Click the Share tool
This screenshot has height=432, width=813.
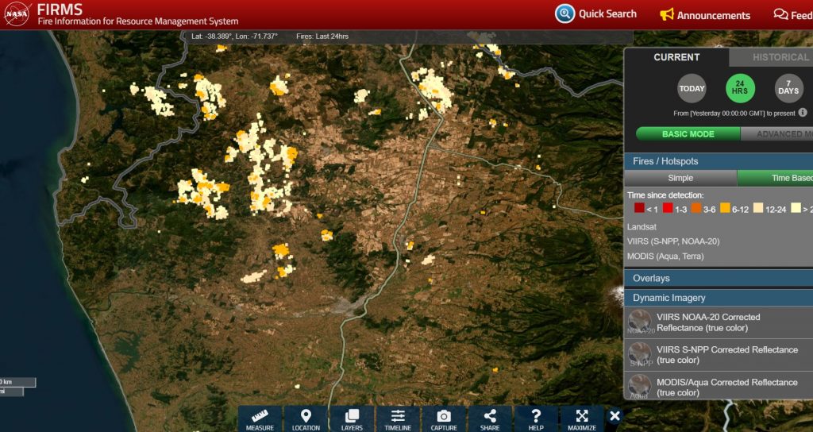(489, 418)
